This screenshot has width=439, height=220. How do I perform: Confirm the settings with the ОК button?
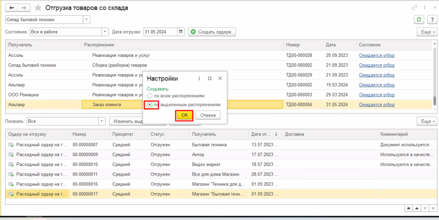[x=185, y=115]
